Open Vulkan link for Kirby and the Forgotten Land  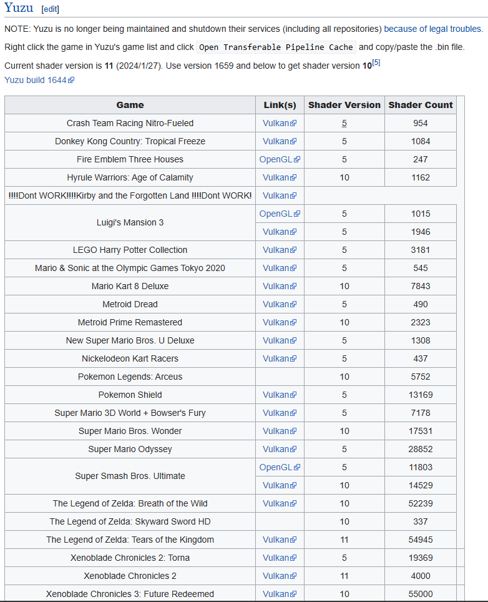(280, 195)
